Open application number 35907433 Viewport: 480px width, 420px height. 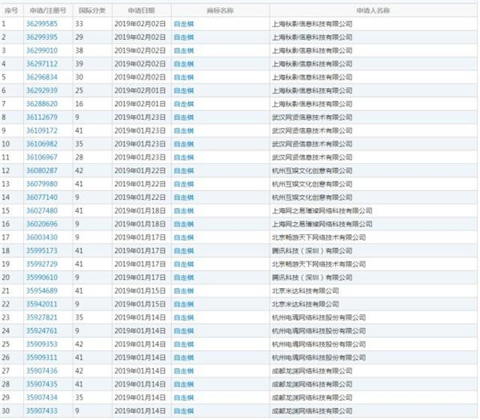pyautogui.click(x=42, y=411)
